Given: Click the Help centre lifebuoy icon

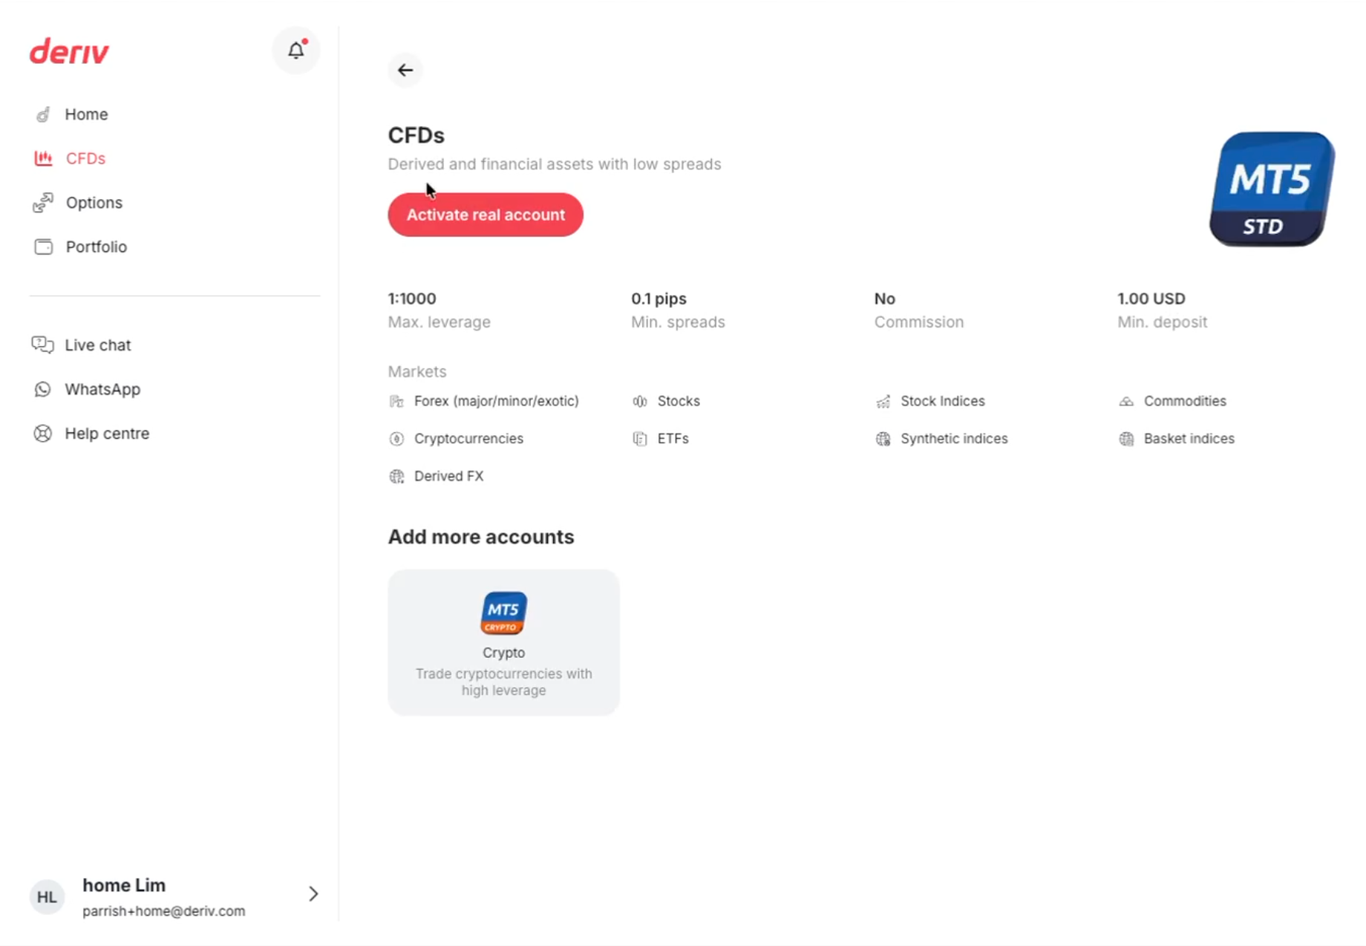Looking at the screenshot, I should 42,434.
